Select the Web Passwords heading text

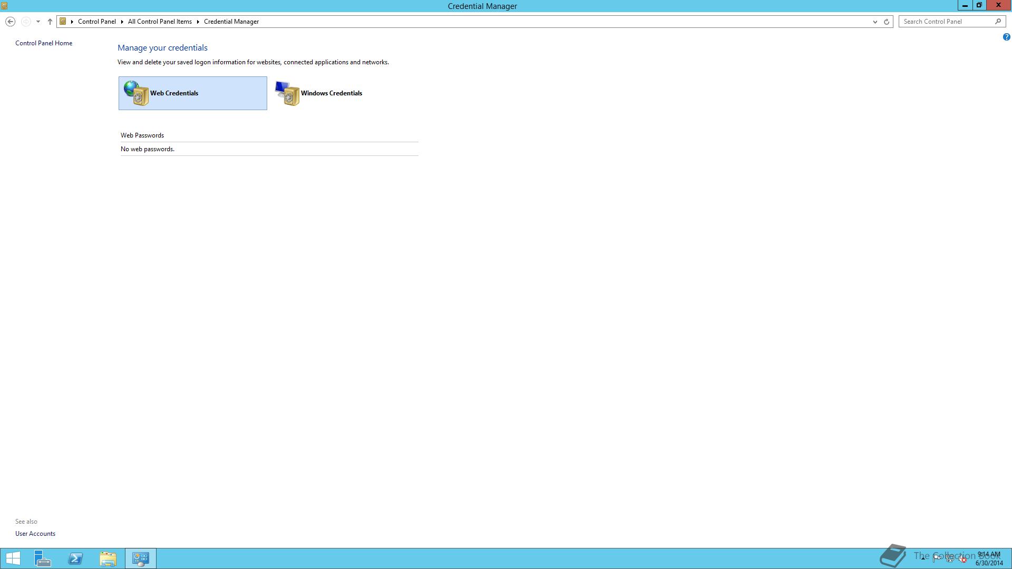(x=142, y=135)
